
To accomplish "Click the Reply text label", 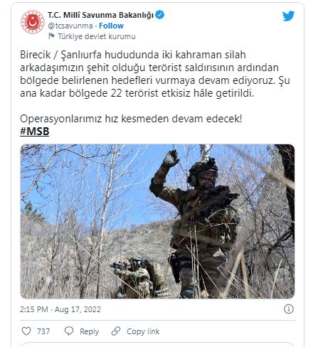I will pyautogui.click(x=89, y=331).
